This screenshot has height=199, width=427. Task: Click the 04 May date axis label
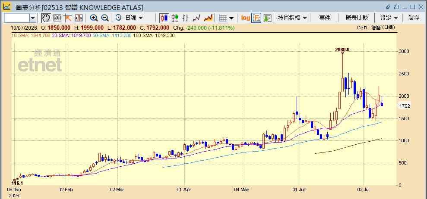242,189
